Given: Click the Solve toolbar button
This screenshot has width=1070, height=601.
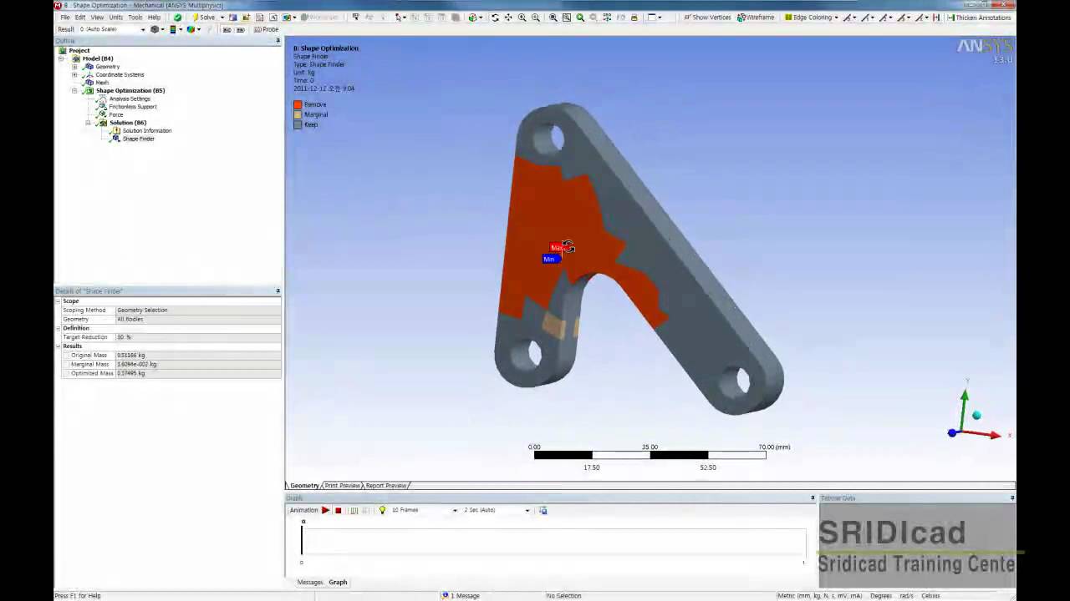Looking at the screenshot, I should click(x=203, y=17).
